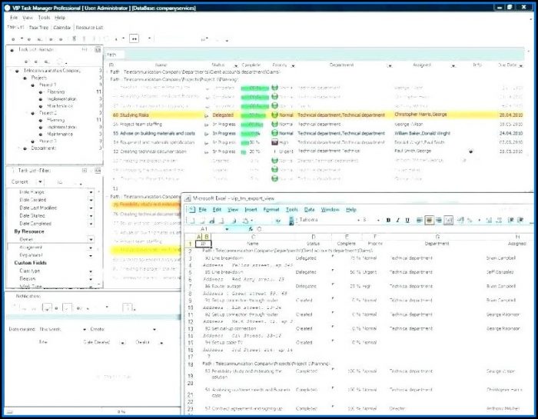
Task: Open the Current filter preset dropdown
Action: tap(40, 182)
